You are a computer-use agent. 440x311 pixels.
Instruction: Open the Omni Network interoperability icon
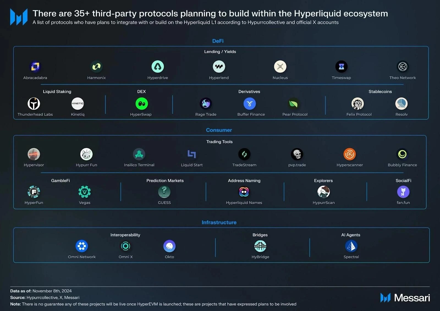point(82,246)
